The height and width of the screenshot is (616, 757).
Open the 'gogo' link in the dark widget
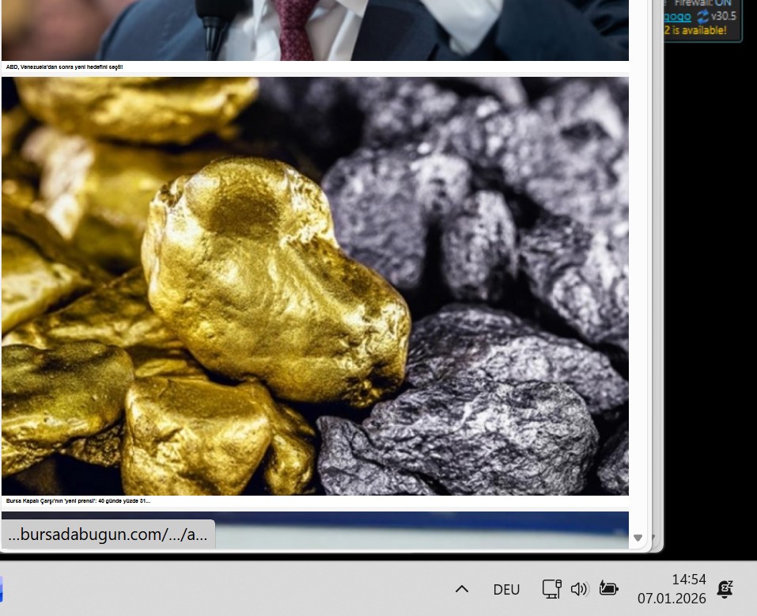point(678,16)
